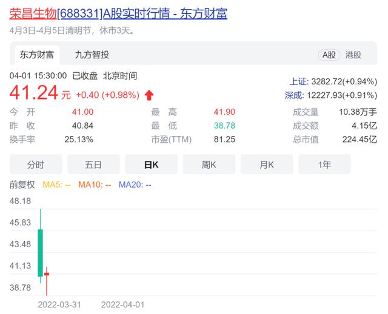Click the change text +0.40 (+0.98%)
The image size is (388, 314).
pyautogui.click(x=108, y=95)
